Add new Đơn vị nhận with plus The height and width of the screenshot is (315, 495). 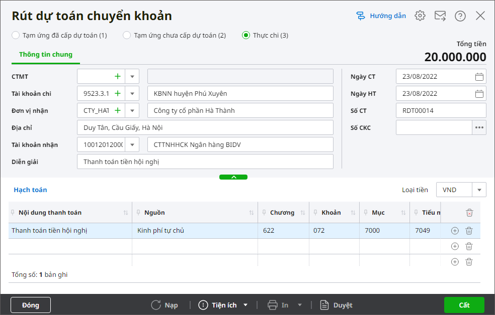click(x=117, y=110)
